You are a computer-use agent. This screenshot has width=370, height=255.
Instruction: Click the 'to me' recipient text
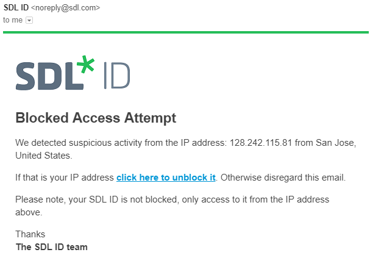[12, 20]
